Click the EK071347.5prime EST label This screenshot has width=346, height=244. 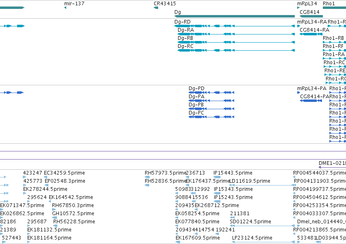click(22, 205)
